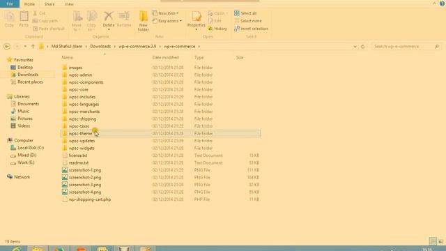Expand chevron after Downloads in breadcrumb

click(x=114, y=47)
